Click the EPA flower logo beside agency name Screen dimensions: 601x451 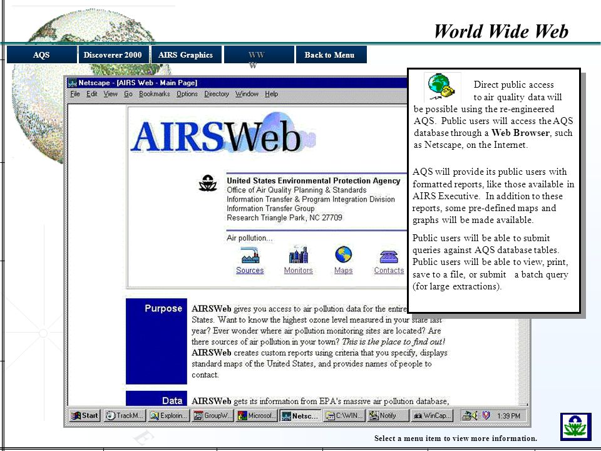(208, 183)
